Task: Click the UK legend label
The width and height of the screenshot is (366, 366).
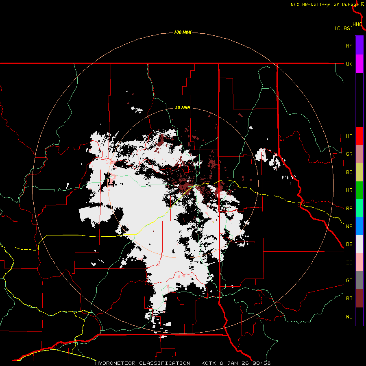Action: tap(349, 64)
